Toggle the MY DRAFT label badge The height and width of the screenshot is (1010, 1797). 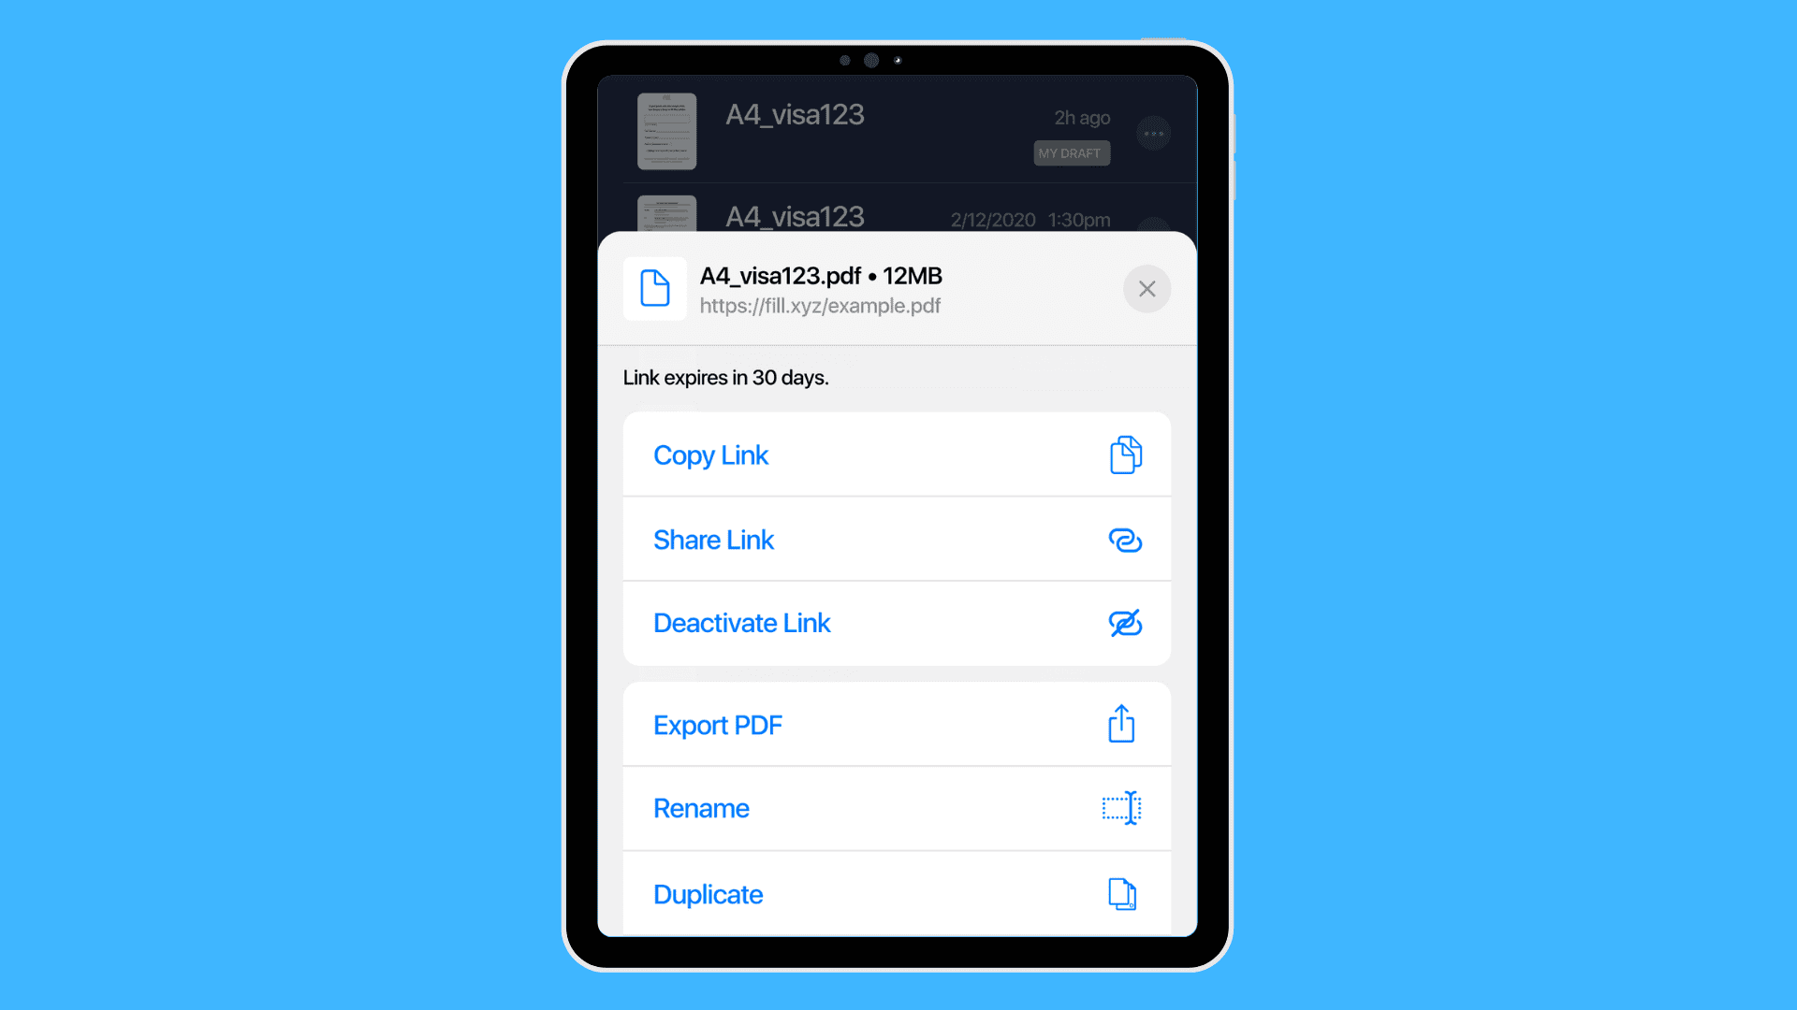coord(1072,151)
